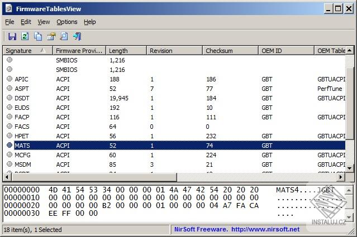Select the FACP table row
Image resolution: width=357 pixels, height=237 pixels.
pyautogui.click(x=174, y=117)
